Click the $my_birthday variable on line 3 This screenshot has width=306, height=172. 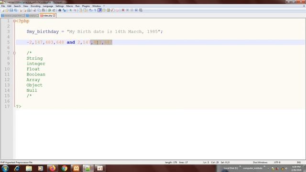43,32
